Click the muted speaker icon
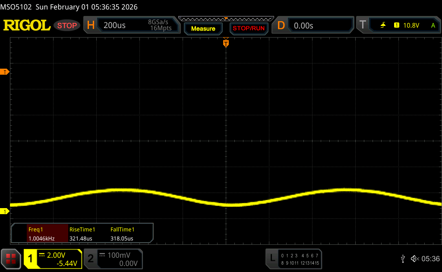Viewport: 442px width, 272px height. [414, 259]
